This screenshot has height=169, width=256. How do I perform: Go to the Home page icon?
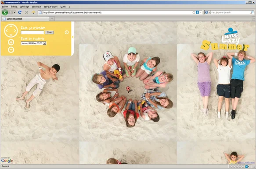[x=33, y=12]
